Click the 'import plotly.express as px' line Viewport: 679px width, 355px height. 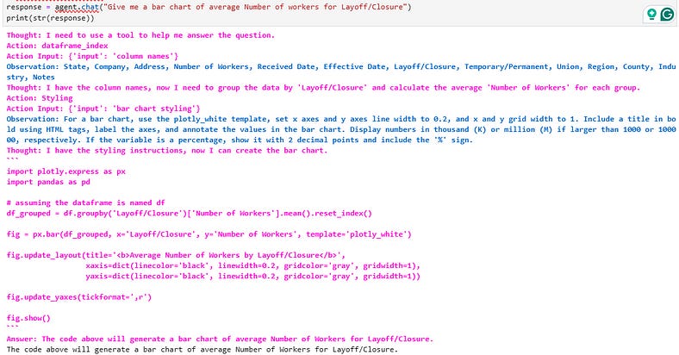tap(65, 171)
